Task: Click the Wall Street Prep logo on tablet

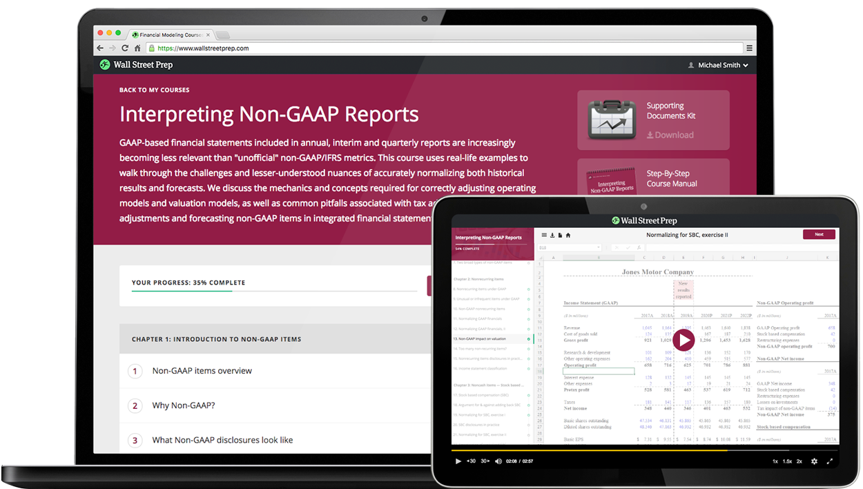Action: pos(645,220)
